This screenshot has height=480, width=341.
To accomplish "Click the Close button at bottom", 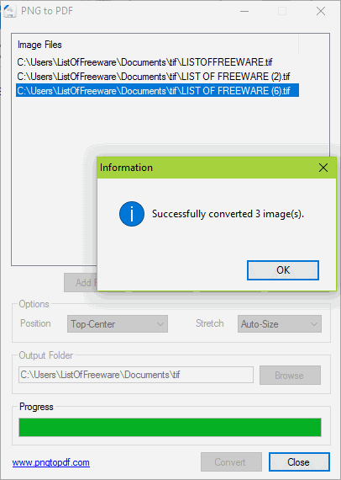I will point(299,462).
